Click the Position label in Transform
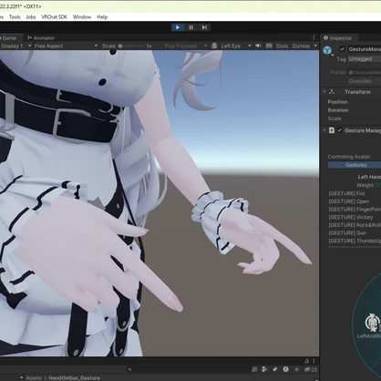The height and width of the screenshot is (381, 381). [x=337, y=102]
